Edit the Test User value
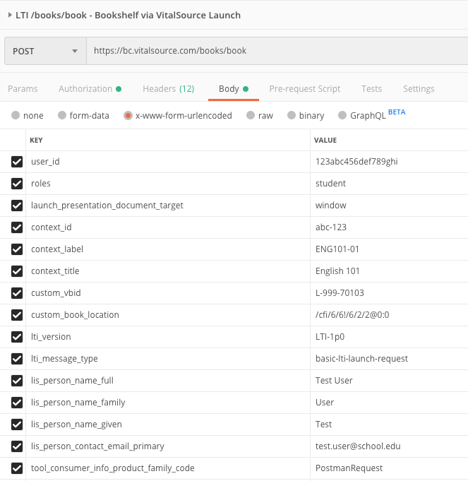The height and width of the screenshot is (481, 468). [389, 381]
